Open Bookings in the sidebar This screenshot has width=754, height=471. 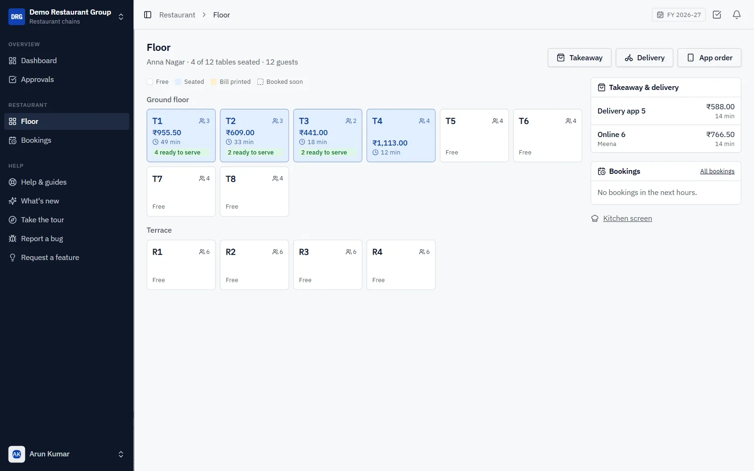66,140
